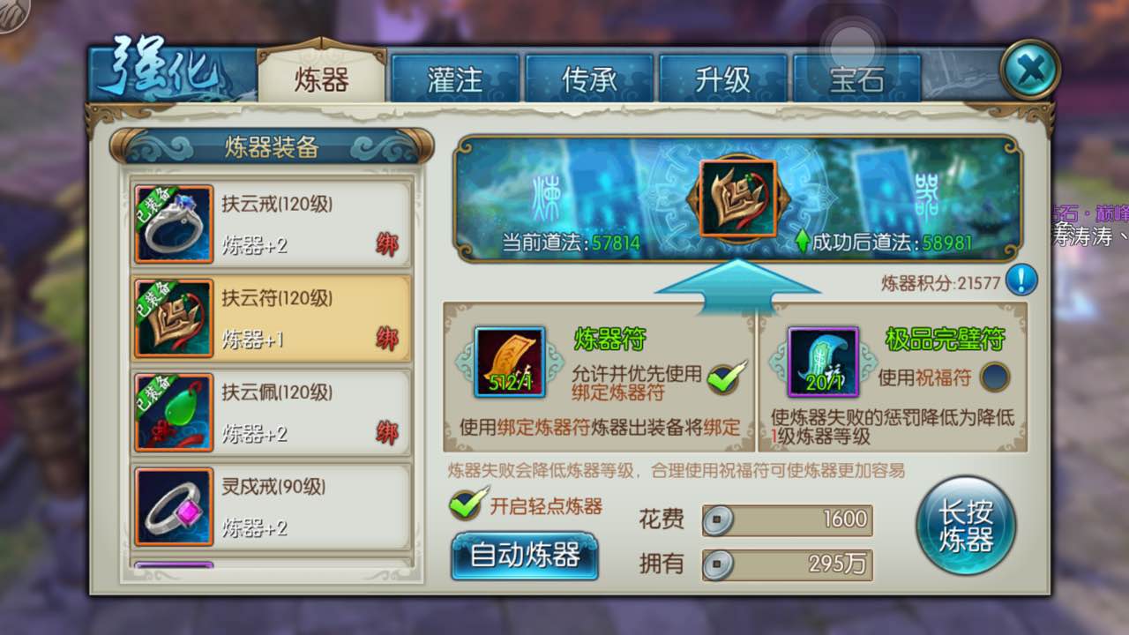Tap the equipment icon in the refining banner
The width and height of the screenshot is (1129, 635).
[738, 198]
